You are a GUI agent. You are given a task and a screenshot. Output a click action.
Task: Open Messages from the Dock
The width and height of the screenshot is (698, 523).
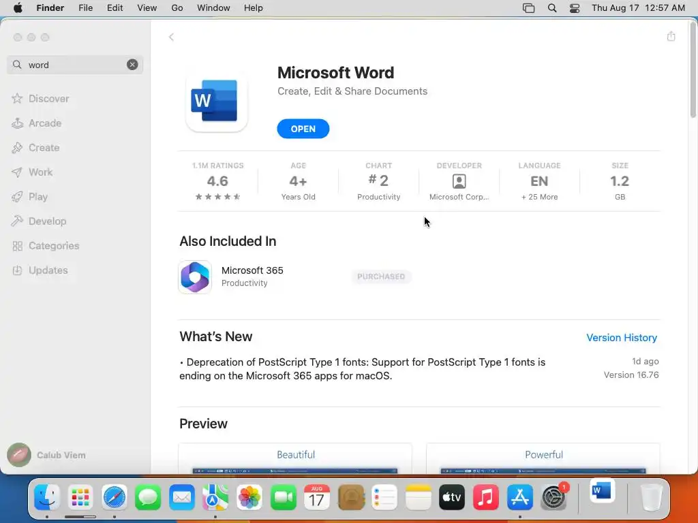tap(148, 497)
